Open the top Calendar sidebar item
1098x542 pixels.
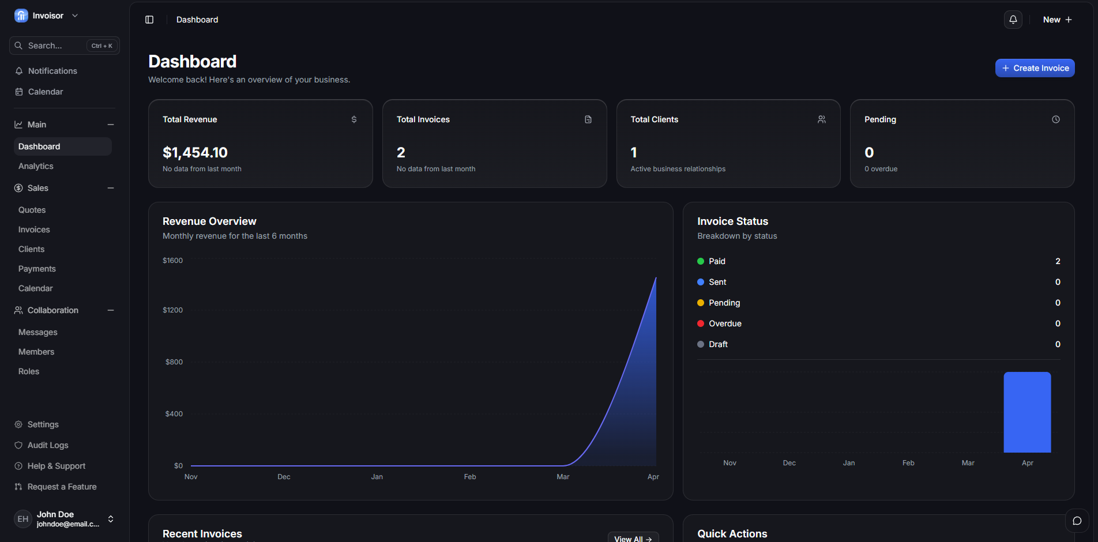coord(65,92)
